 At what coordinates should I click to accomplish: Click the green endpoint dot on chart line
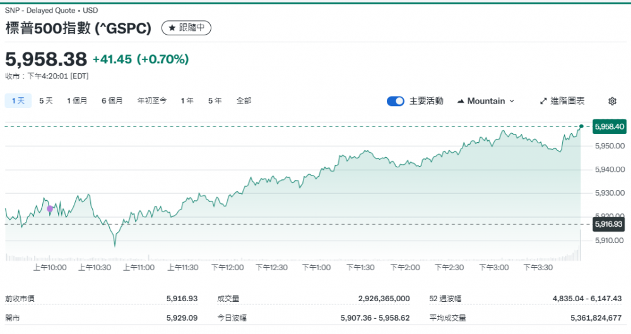click(581, 126)
